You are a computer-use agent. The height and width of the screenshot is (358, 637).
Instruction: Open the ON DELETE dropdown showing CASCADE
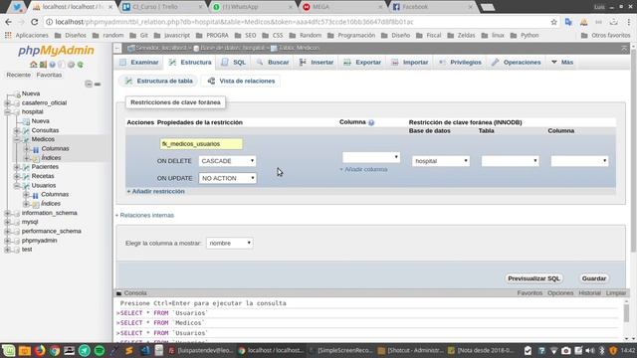tap(228, 161)
